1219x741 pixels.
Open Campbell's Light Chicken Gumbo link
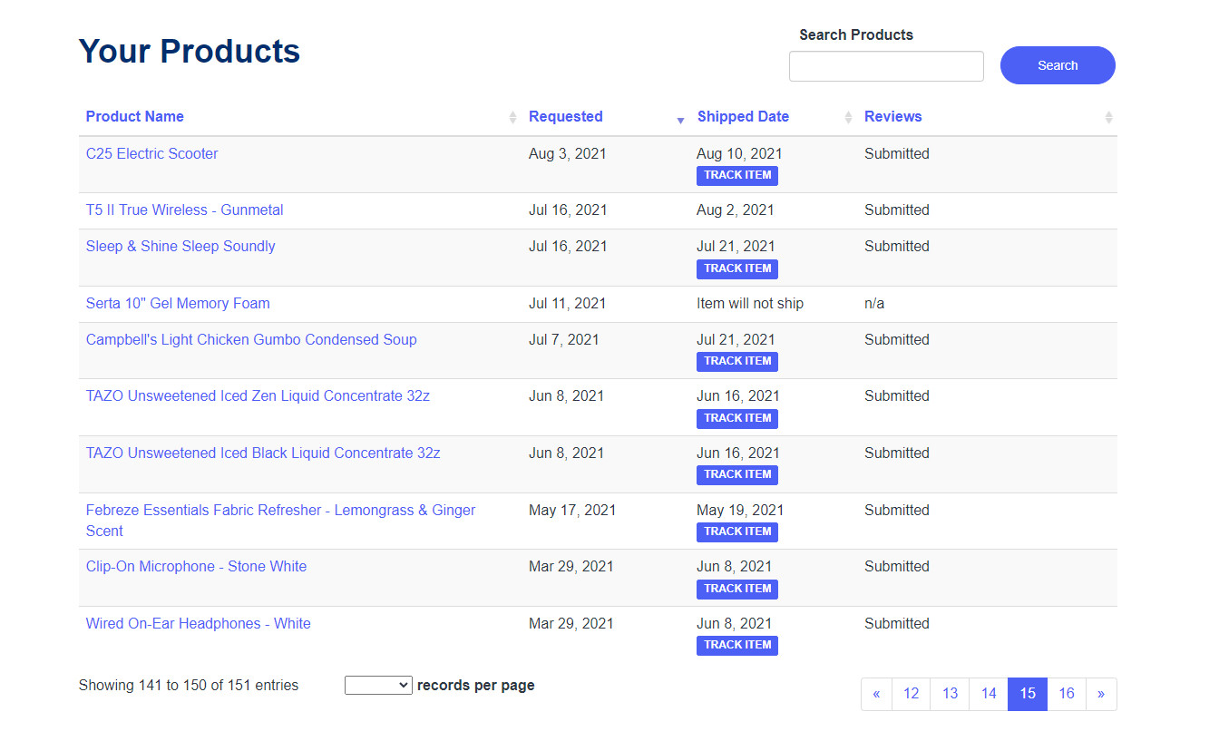(251, 340)
